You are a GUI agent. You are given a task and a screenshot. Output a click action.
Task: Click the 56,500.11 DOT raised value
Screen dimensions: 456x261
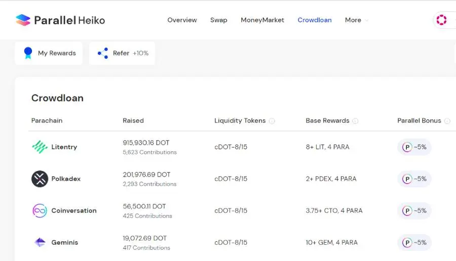pos(144,206)
